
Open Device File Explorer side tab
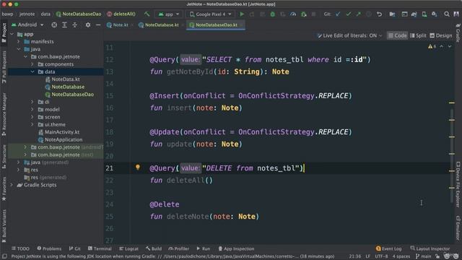(x=458, y=185)
